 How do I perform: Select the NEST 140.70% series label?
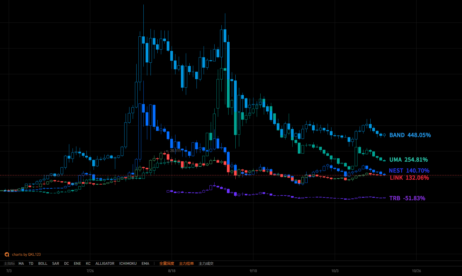[409, 171]
